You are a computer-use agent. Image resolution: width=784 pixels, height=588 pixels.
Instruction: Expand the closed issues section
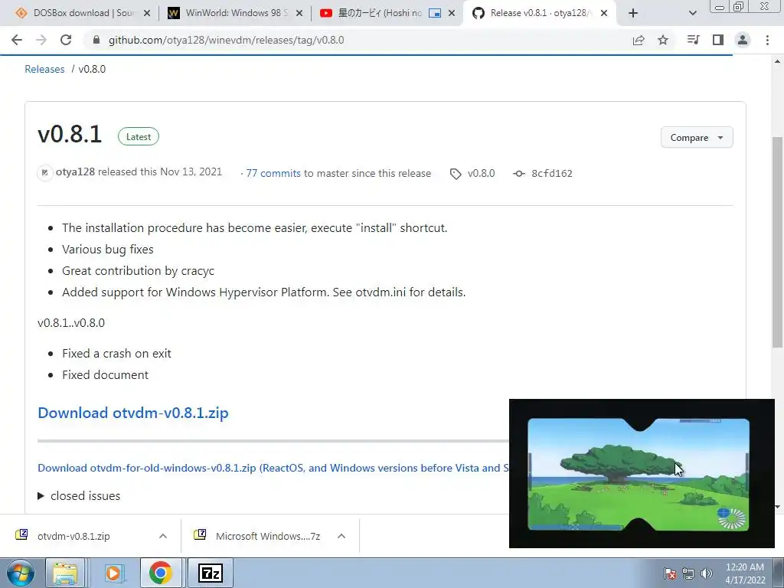pos(79,495)
